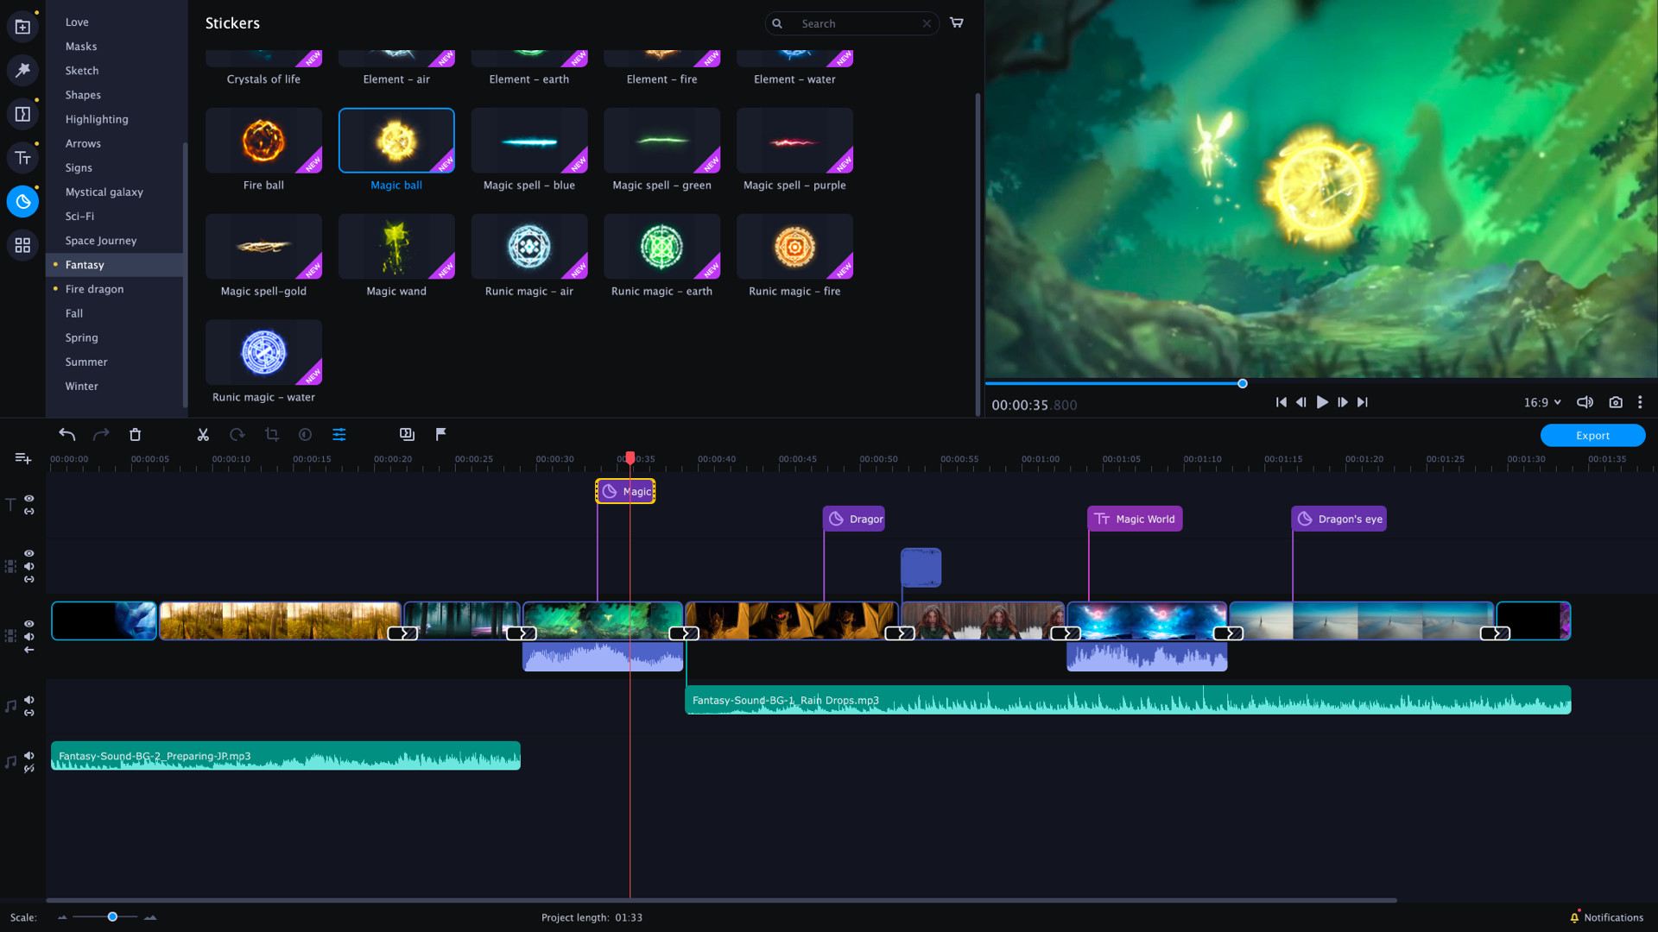Select the Crop tool in the toolbar
This screenshot has width=1658, height=932.
click(x=272, y=434)
